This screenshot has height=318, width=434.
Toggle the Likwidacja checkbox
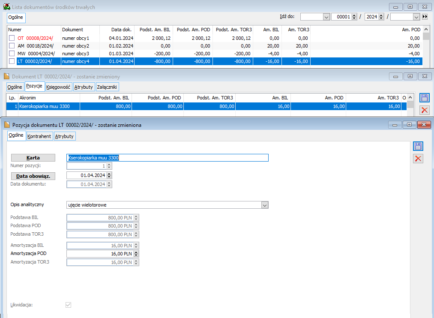68,305
